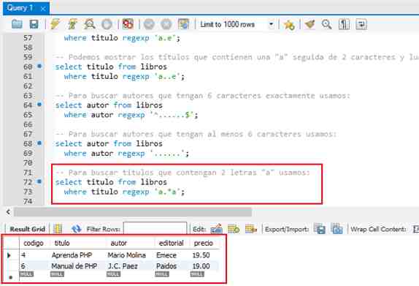Select the cell 'Emece'

click(166, 255)
